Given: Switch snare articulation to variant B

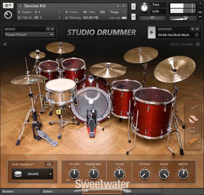Looking at the screenshot, I should (x=63, y=111).
